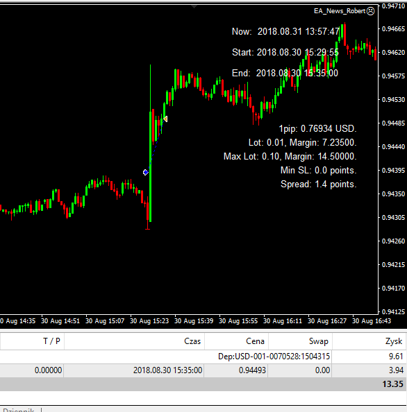Click the 'Now: 2018.08.31 13:57:47' chart label
The height and width of the screenshot is (412, 407).
285,31
